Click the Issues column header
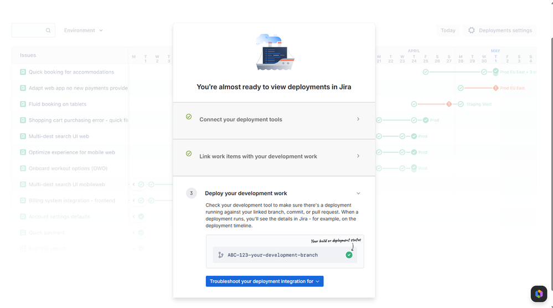 pos(28,55)
